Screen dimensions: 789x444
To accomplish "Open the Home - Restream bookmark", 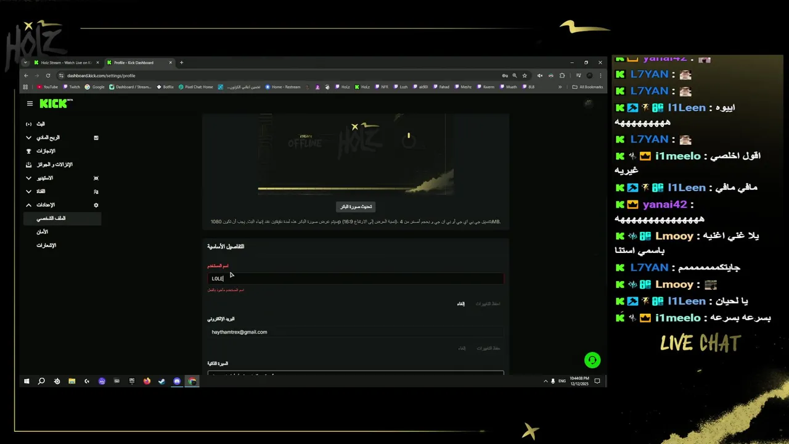I will click(283, 87).
